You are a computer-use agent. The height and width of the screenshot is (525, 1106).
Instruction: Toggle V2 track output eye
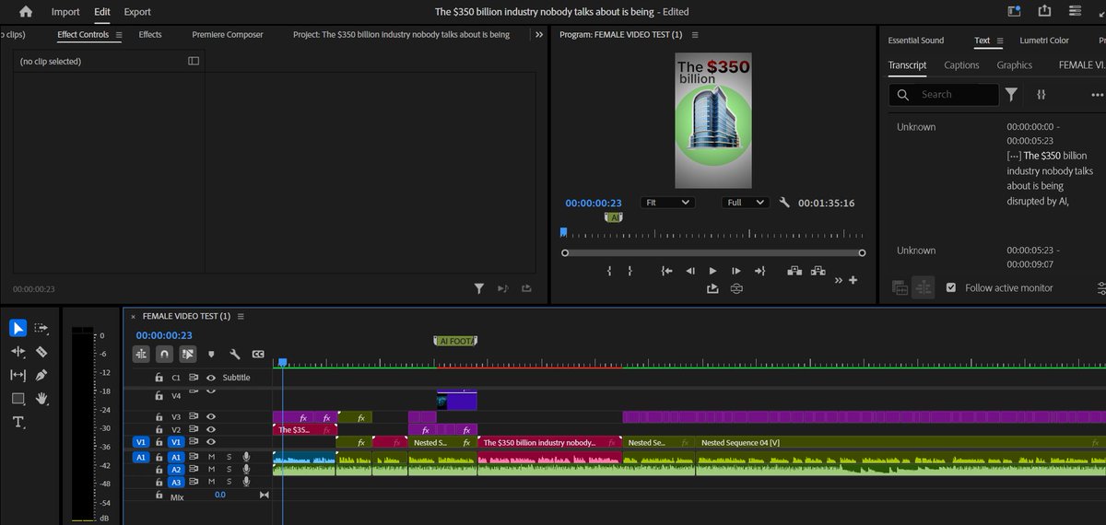211,429
